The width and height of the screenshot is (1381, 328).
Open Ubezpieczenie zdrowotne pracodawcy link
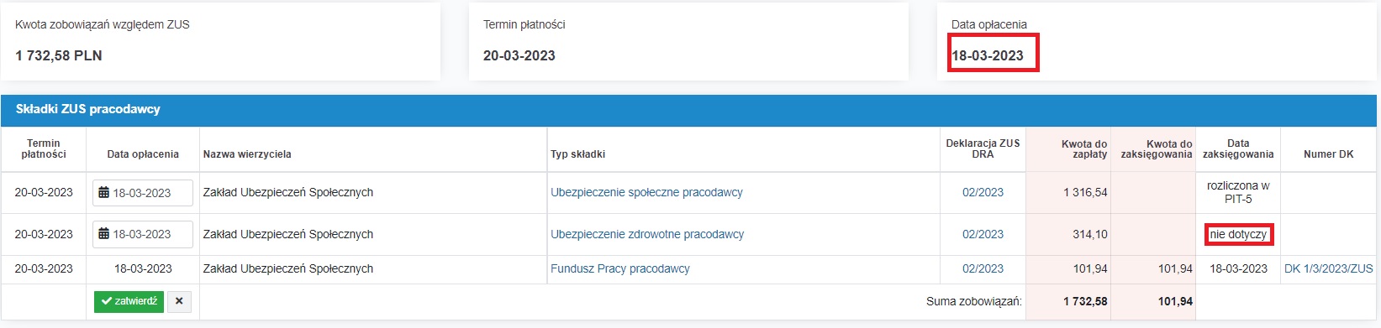(x=647, y=234)
